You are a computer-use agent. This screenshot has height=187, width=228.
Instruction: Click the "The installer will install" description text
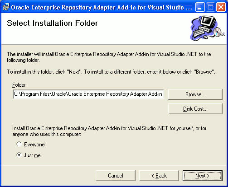coord(109,57)
